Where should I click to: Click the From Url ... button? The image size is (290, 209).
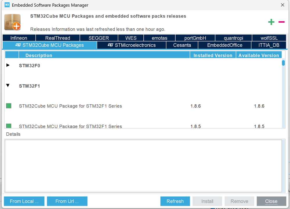pyautogui.click(x=67, y=201)
